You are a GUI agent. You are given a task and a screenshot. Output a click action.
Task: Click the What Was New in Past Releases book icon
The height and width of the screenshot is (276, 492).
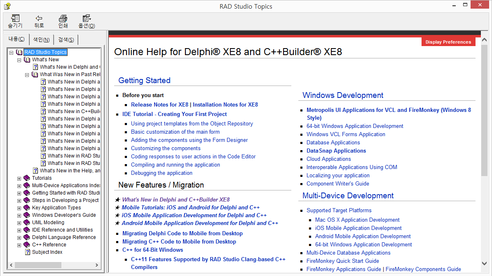(35, 74)
